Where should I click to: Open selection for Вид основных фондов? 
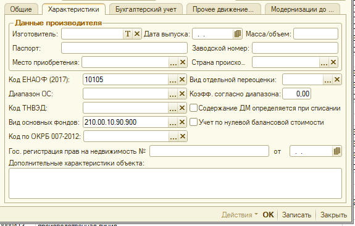click(x=173, y=122)
